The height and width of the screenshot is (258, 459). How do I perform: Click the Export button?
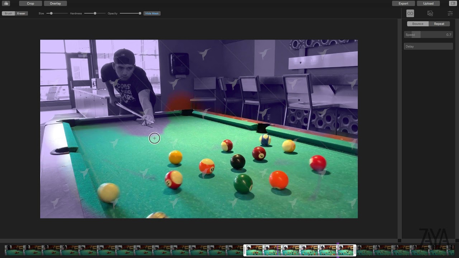point(403,4)
